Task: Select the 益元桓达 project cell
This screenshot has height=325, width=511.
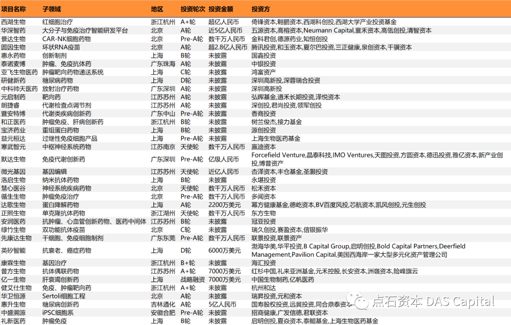Action: pyautogui.click(x=13, y=139)
